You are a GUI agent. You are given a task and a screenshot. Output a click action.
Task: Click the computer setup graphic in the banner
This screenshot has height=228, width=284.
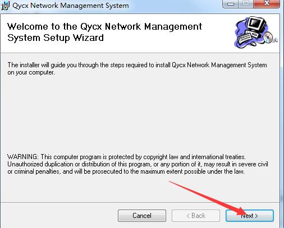pyautogui.click(x=256, y=32)
